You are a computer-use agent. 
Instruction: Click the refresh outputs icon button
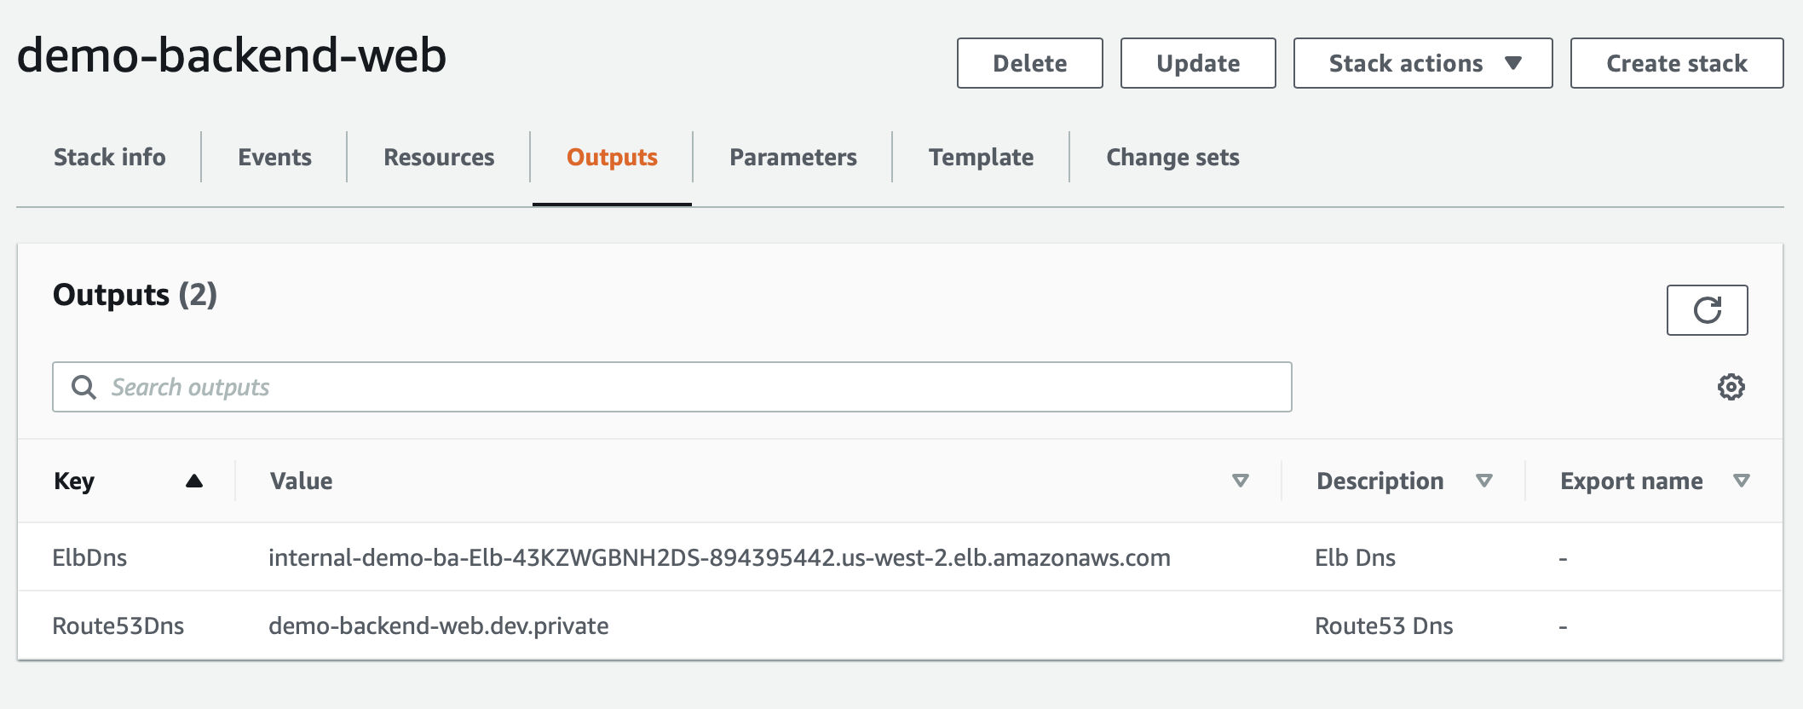point(1707,310)
